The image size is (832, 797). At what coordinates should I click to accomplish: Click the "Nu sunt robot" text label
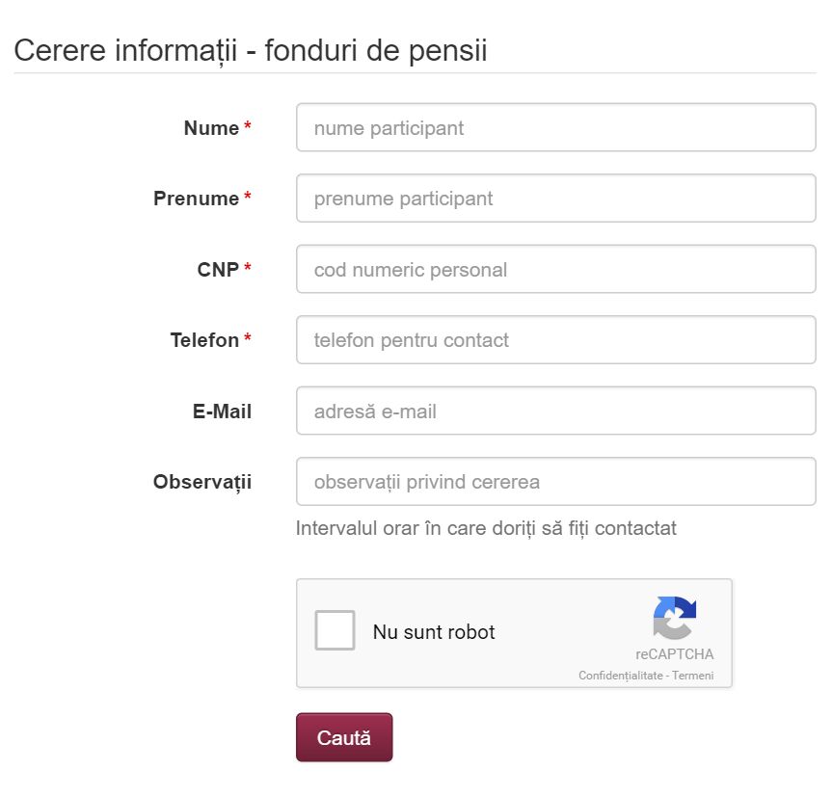tap(434, 631)
